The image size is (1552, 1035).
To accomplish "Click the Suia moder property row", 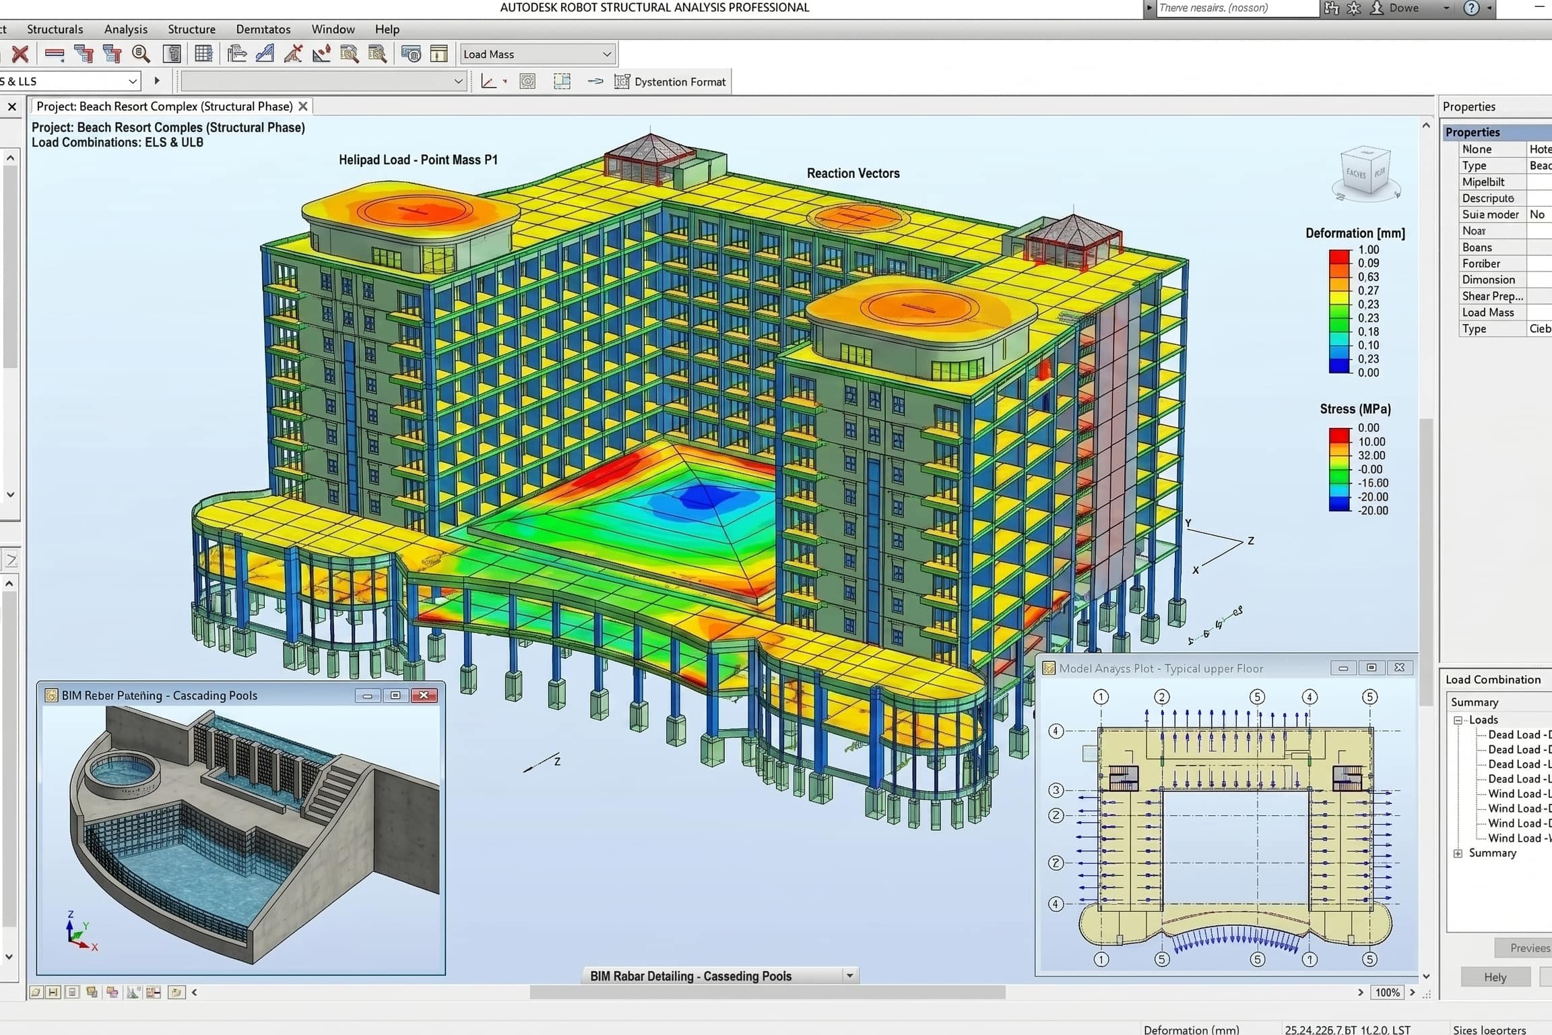I will (x=1505, y=214).
